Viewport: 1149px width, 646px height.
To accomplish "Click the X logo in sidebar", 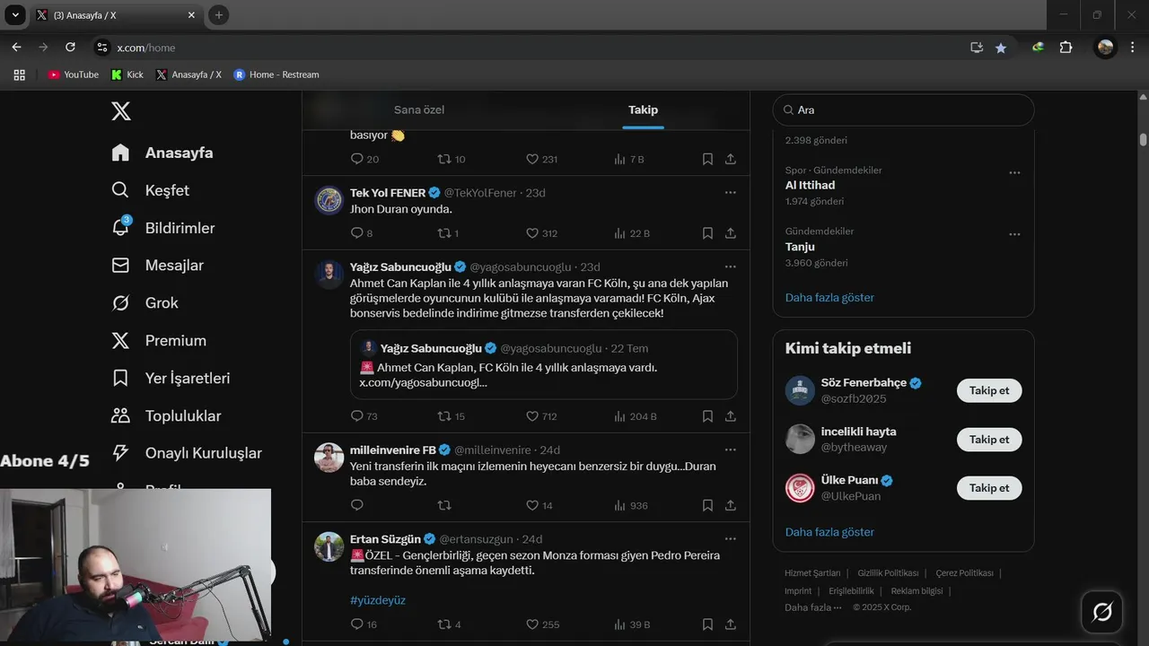I will coord(121,111).
